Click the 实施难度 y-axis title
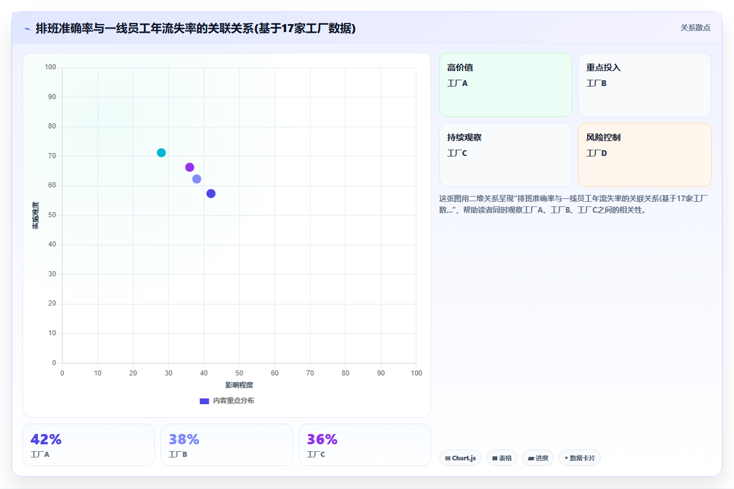 (x=36, y=216)
